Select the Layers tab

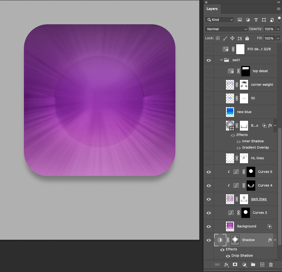click(212, 9)
